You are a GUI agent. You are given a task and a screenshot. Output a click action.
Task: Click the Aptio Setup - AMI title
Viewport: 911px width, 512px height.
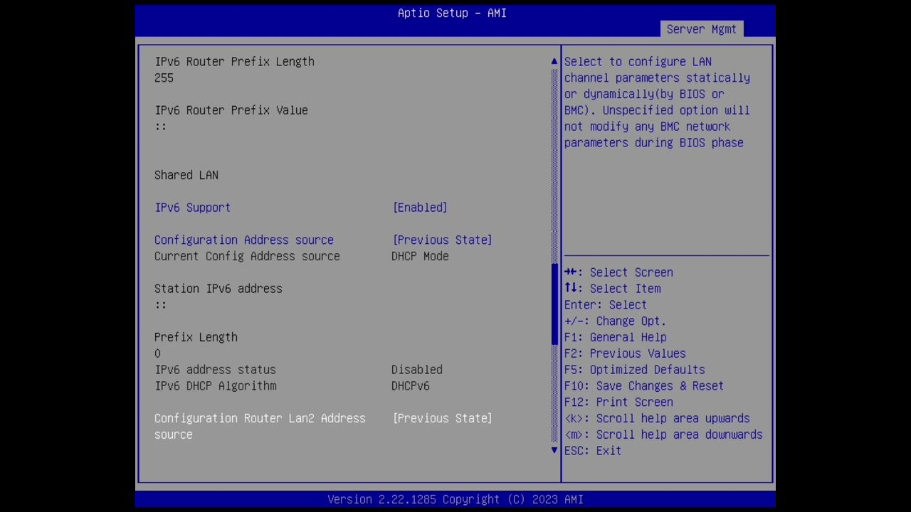[452, 13]
